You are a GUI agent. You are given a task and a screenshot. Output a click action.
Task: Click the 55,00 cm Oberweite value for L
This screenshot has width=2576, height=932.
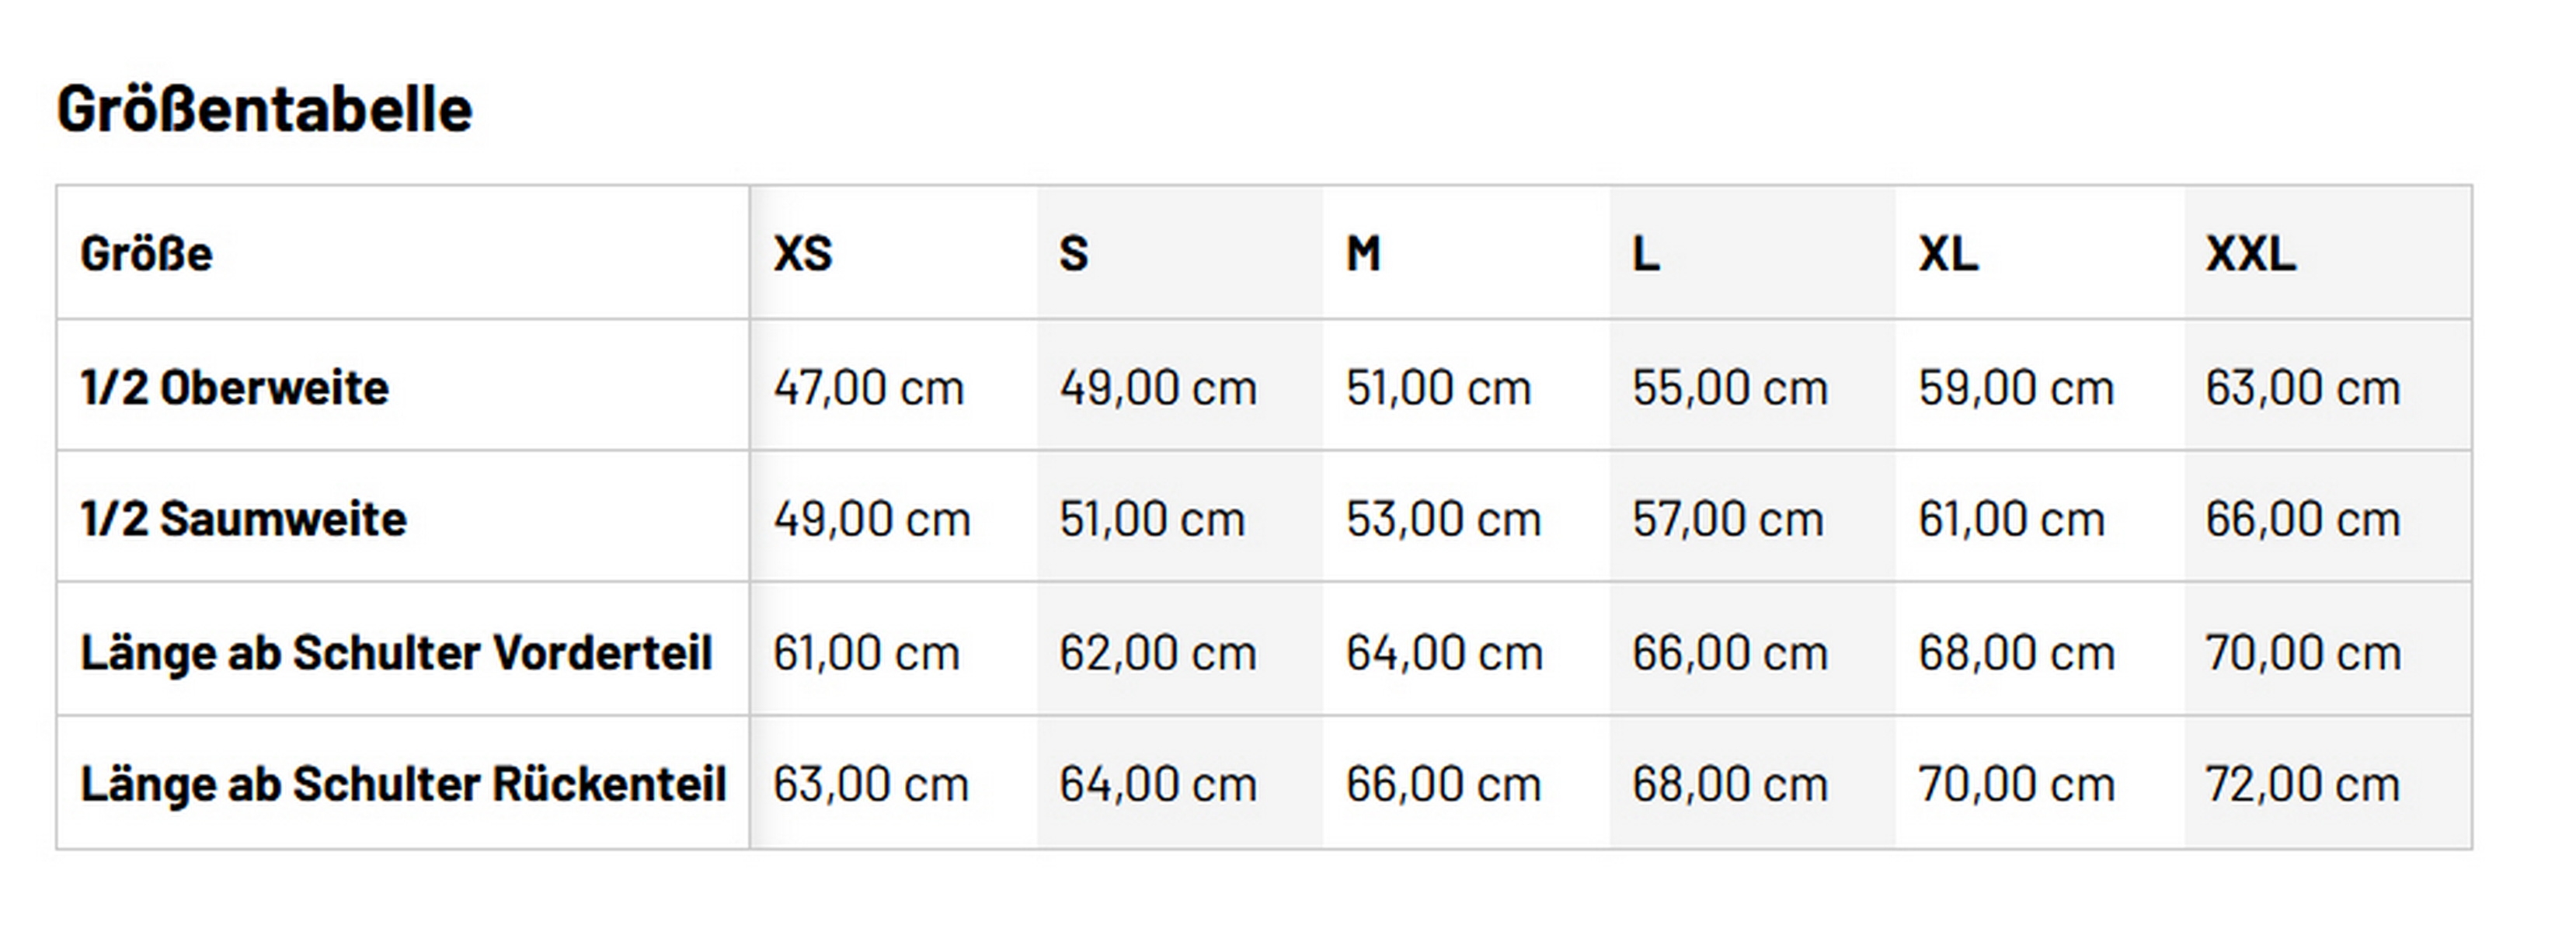(1729, 388)
